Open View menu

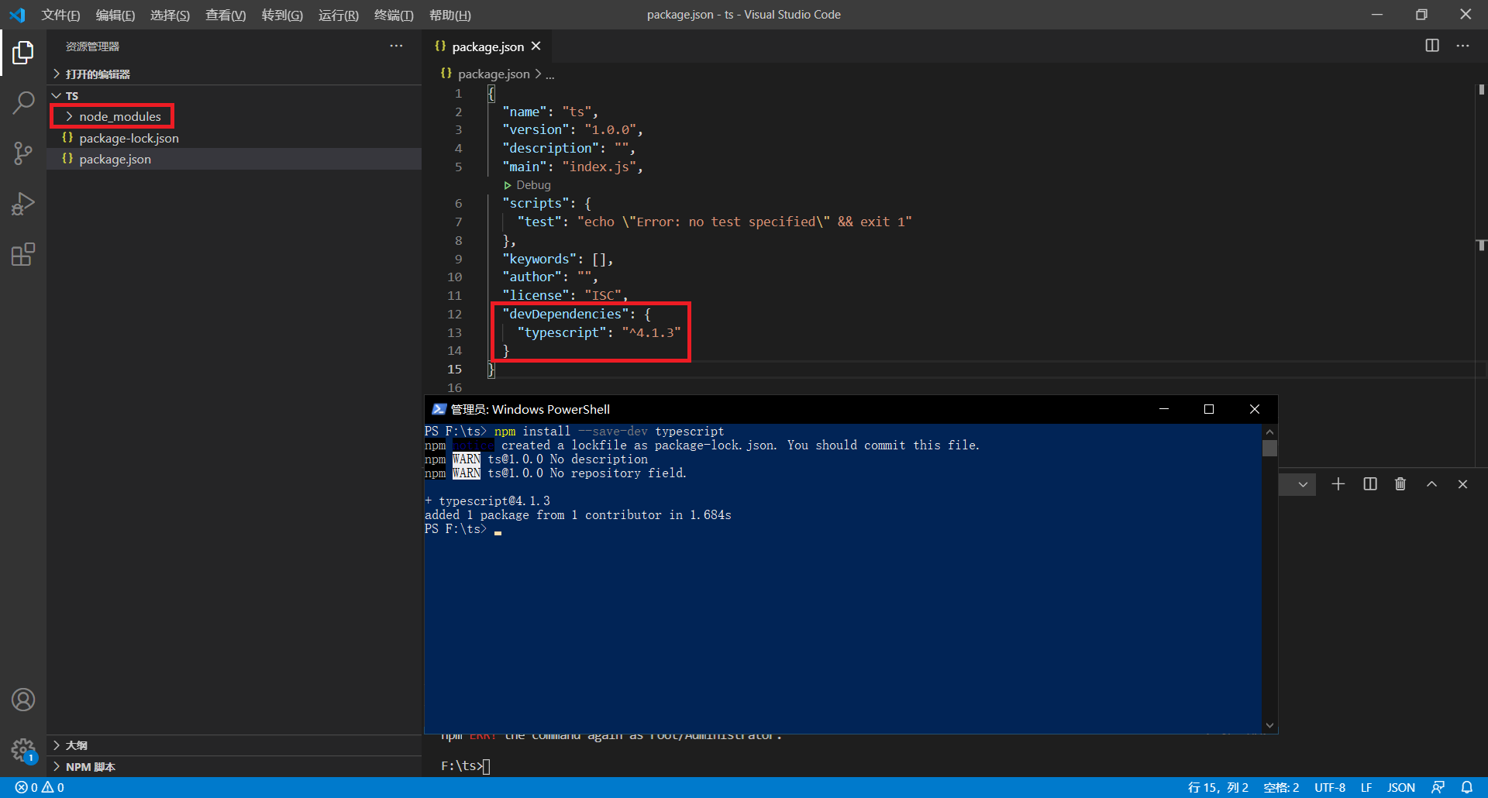[x=226, y=15]
